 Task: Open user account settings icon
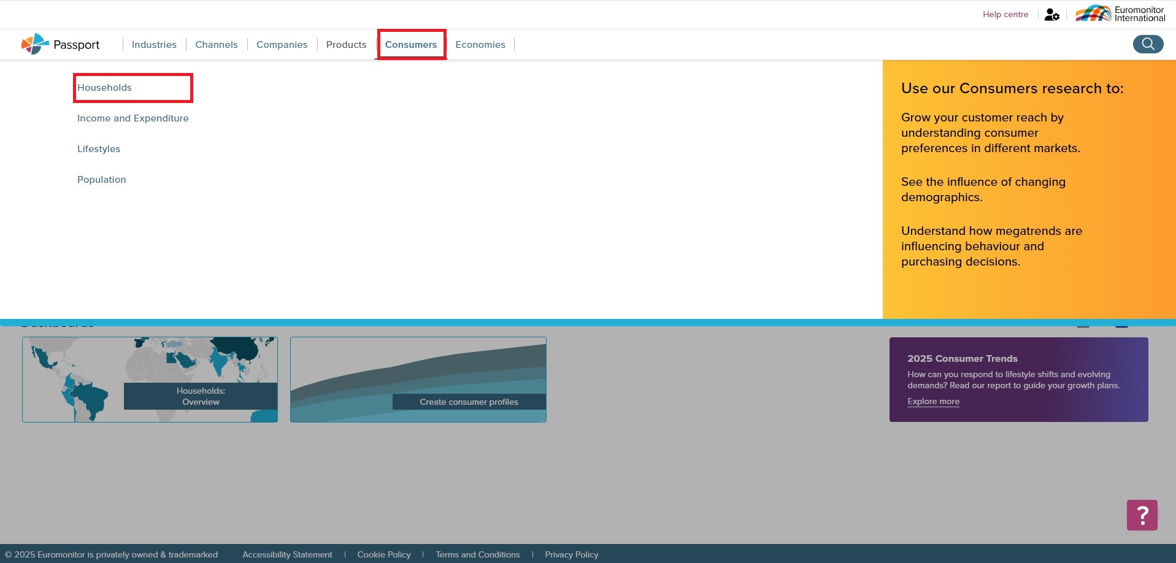click(x=1051, y=15)
